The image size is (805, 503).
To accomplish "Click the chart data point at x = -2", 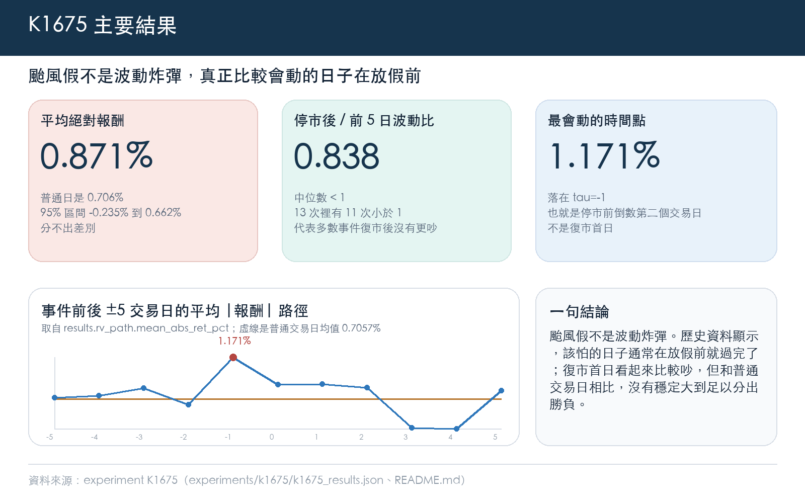I will (x=189, y=404).
